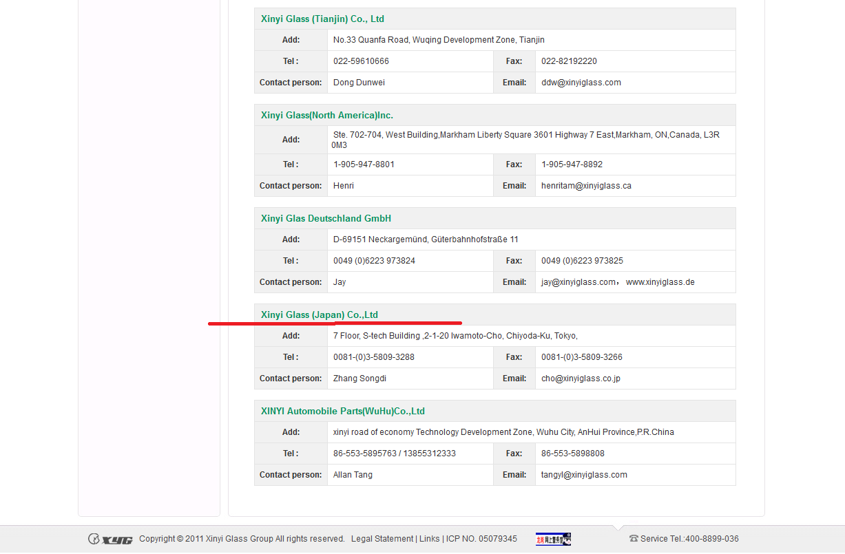Click the www.xinyiglass.de website address
Screen dimensions: 845x554
coord(660,282)
